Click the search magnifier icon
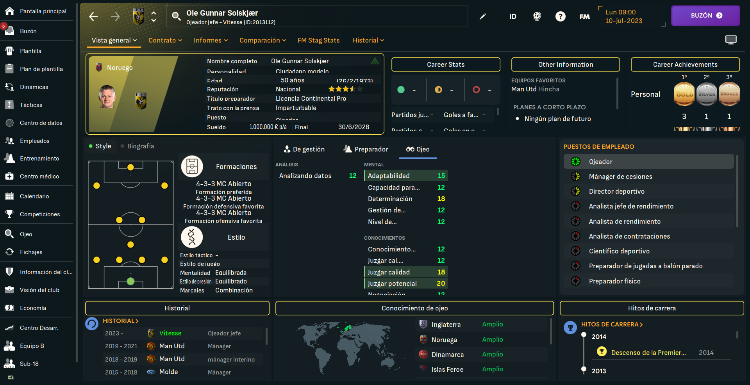 point(176,16)
